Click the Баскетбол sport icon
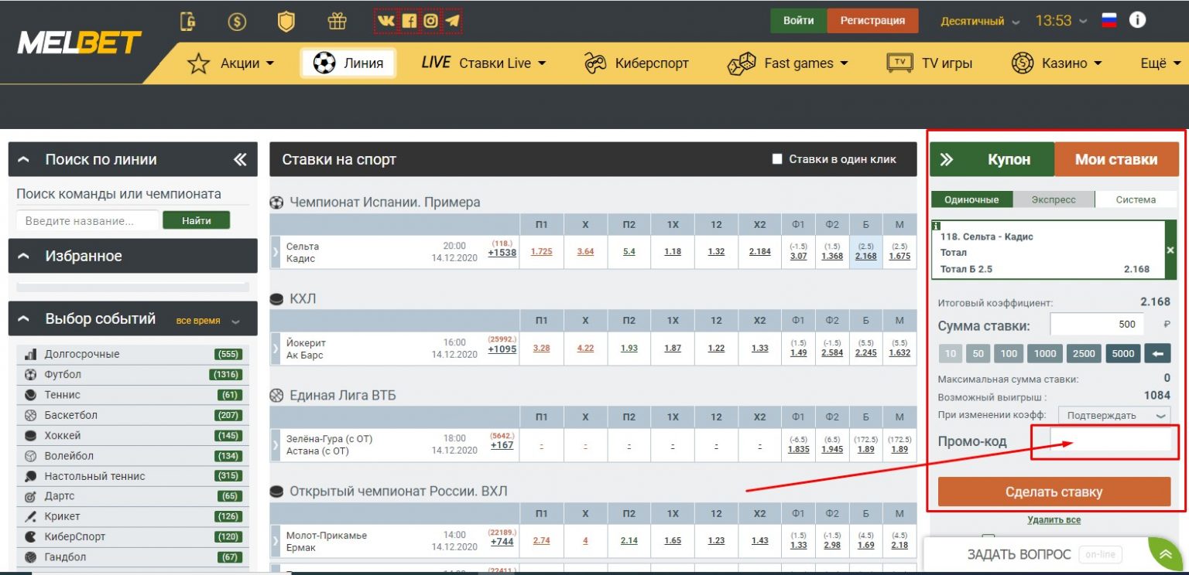This screenshot has height=575, width=1189. 31,415
